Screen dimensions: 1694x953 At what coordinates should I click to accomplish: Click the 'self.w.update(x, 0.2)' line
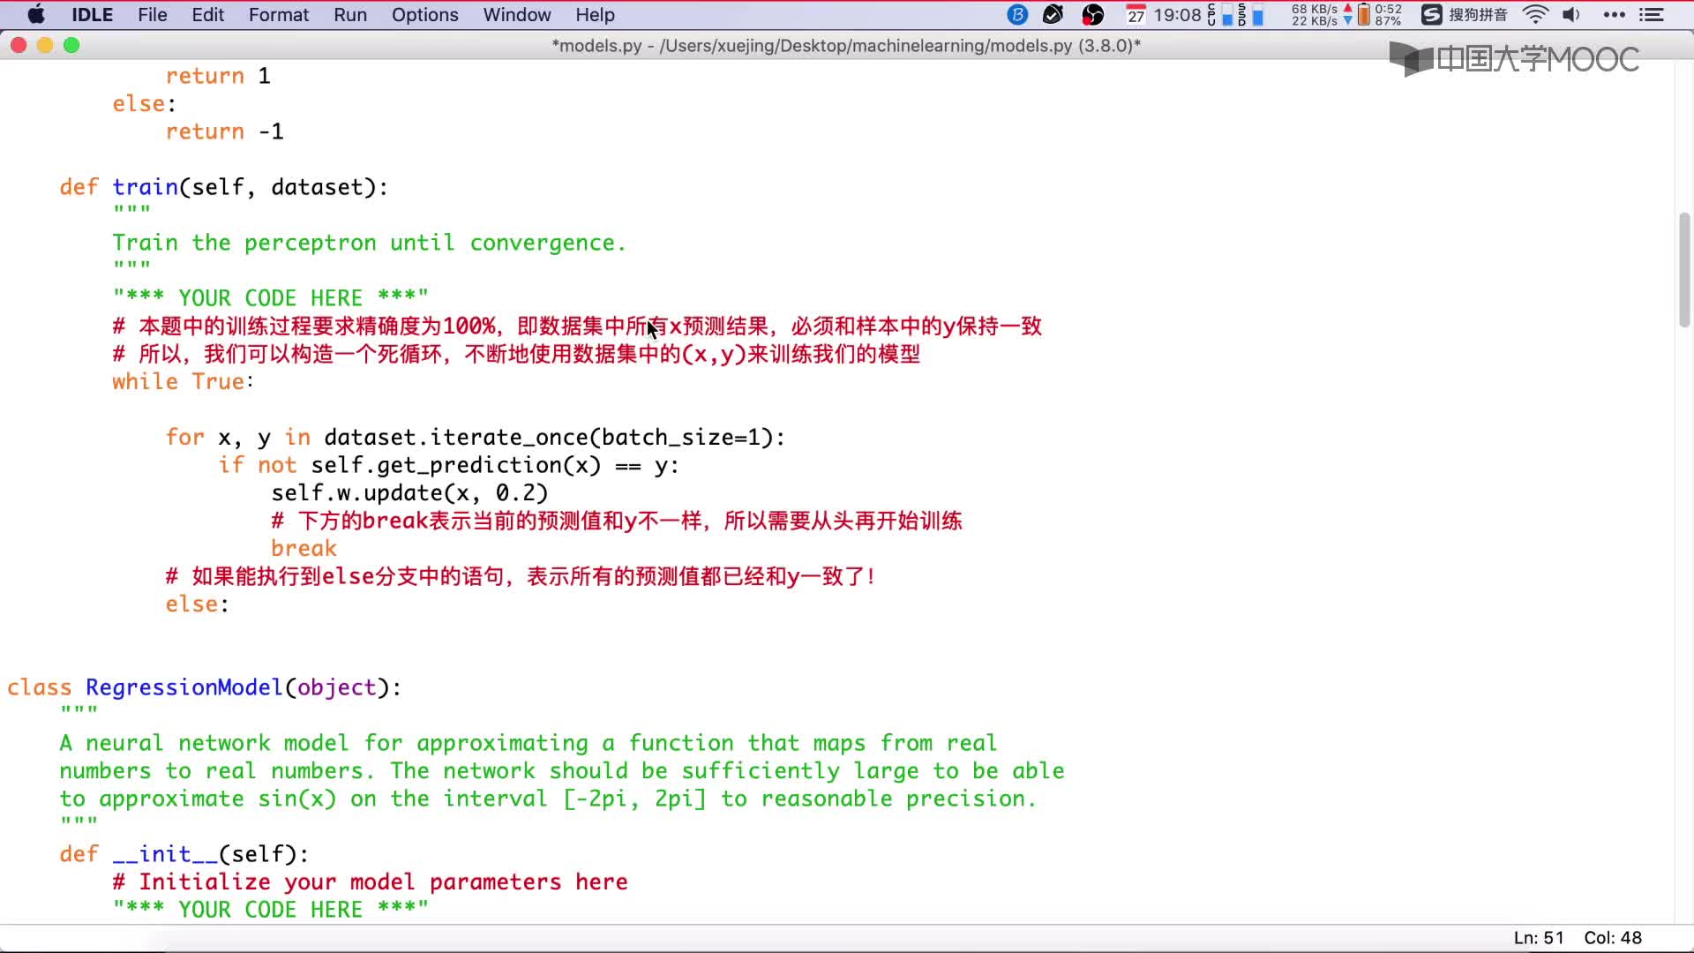click(x=409, y=492)
